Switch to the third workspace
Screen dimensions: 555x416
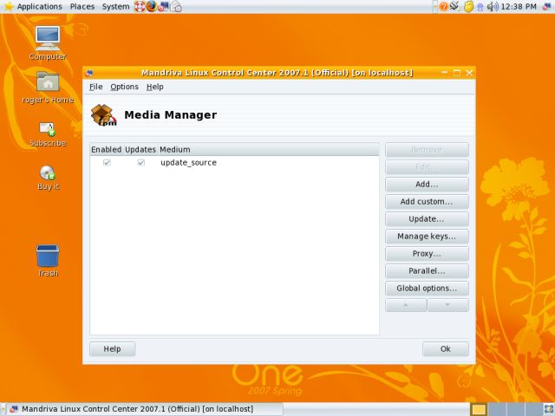pos(515,409)
